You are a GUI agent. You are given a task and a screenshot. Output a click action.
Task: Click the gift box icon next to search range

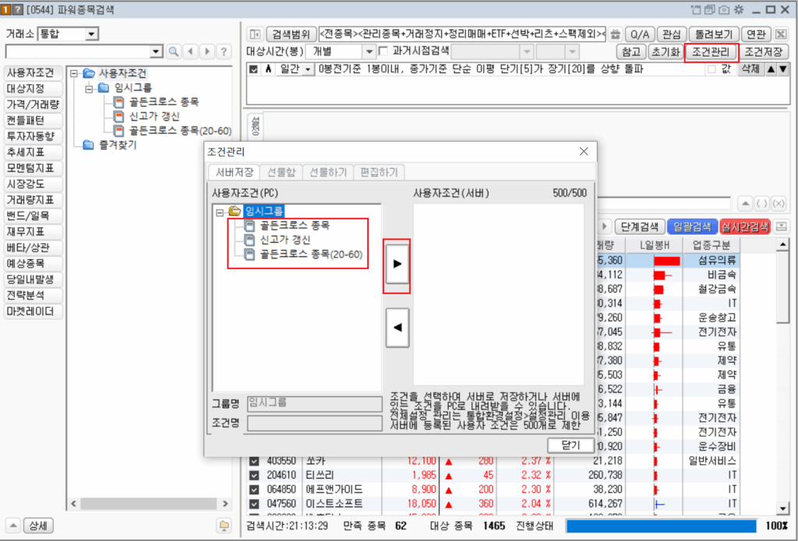(616, 34)
